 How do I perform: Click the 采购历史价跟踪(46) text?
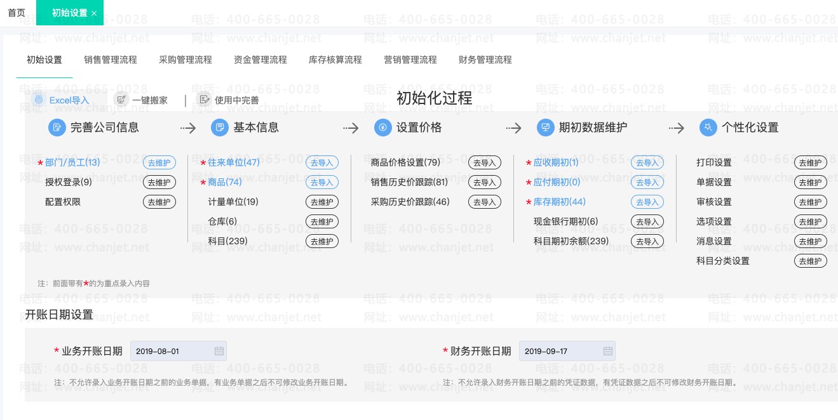(x=410, y=202)
